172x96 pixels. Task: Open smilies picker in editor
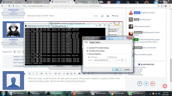pos(64,74)
